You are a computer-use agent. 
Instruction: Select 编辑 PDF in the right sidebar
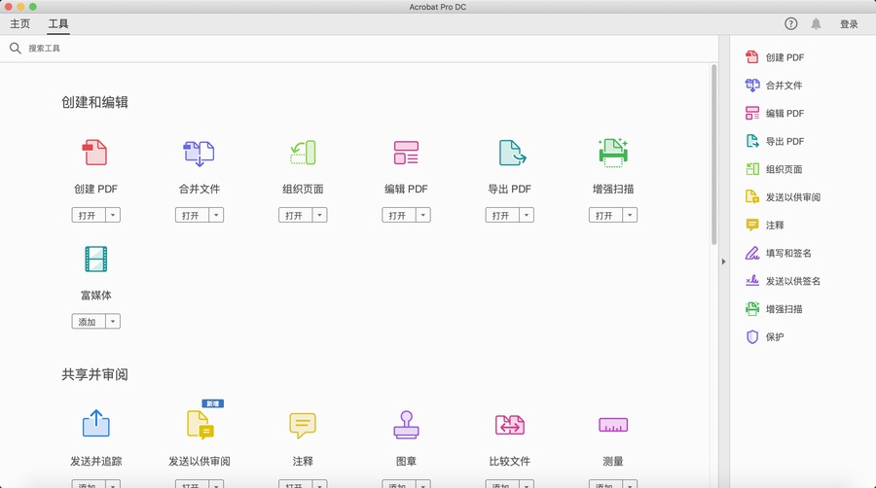click(775, 113)
